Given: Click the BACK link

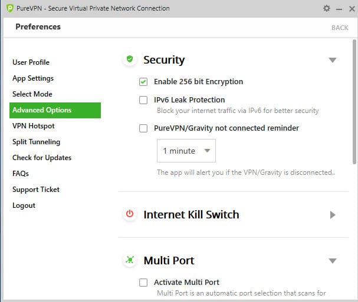Looking at the screenshot, I should click(x=340, y=28).
